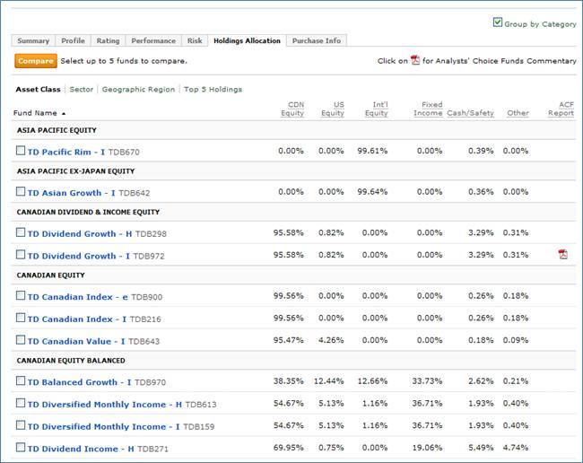The width and height of the screenshot is (583, 463).
Task: Go to the Performance tab
Action: click(153, 40)
